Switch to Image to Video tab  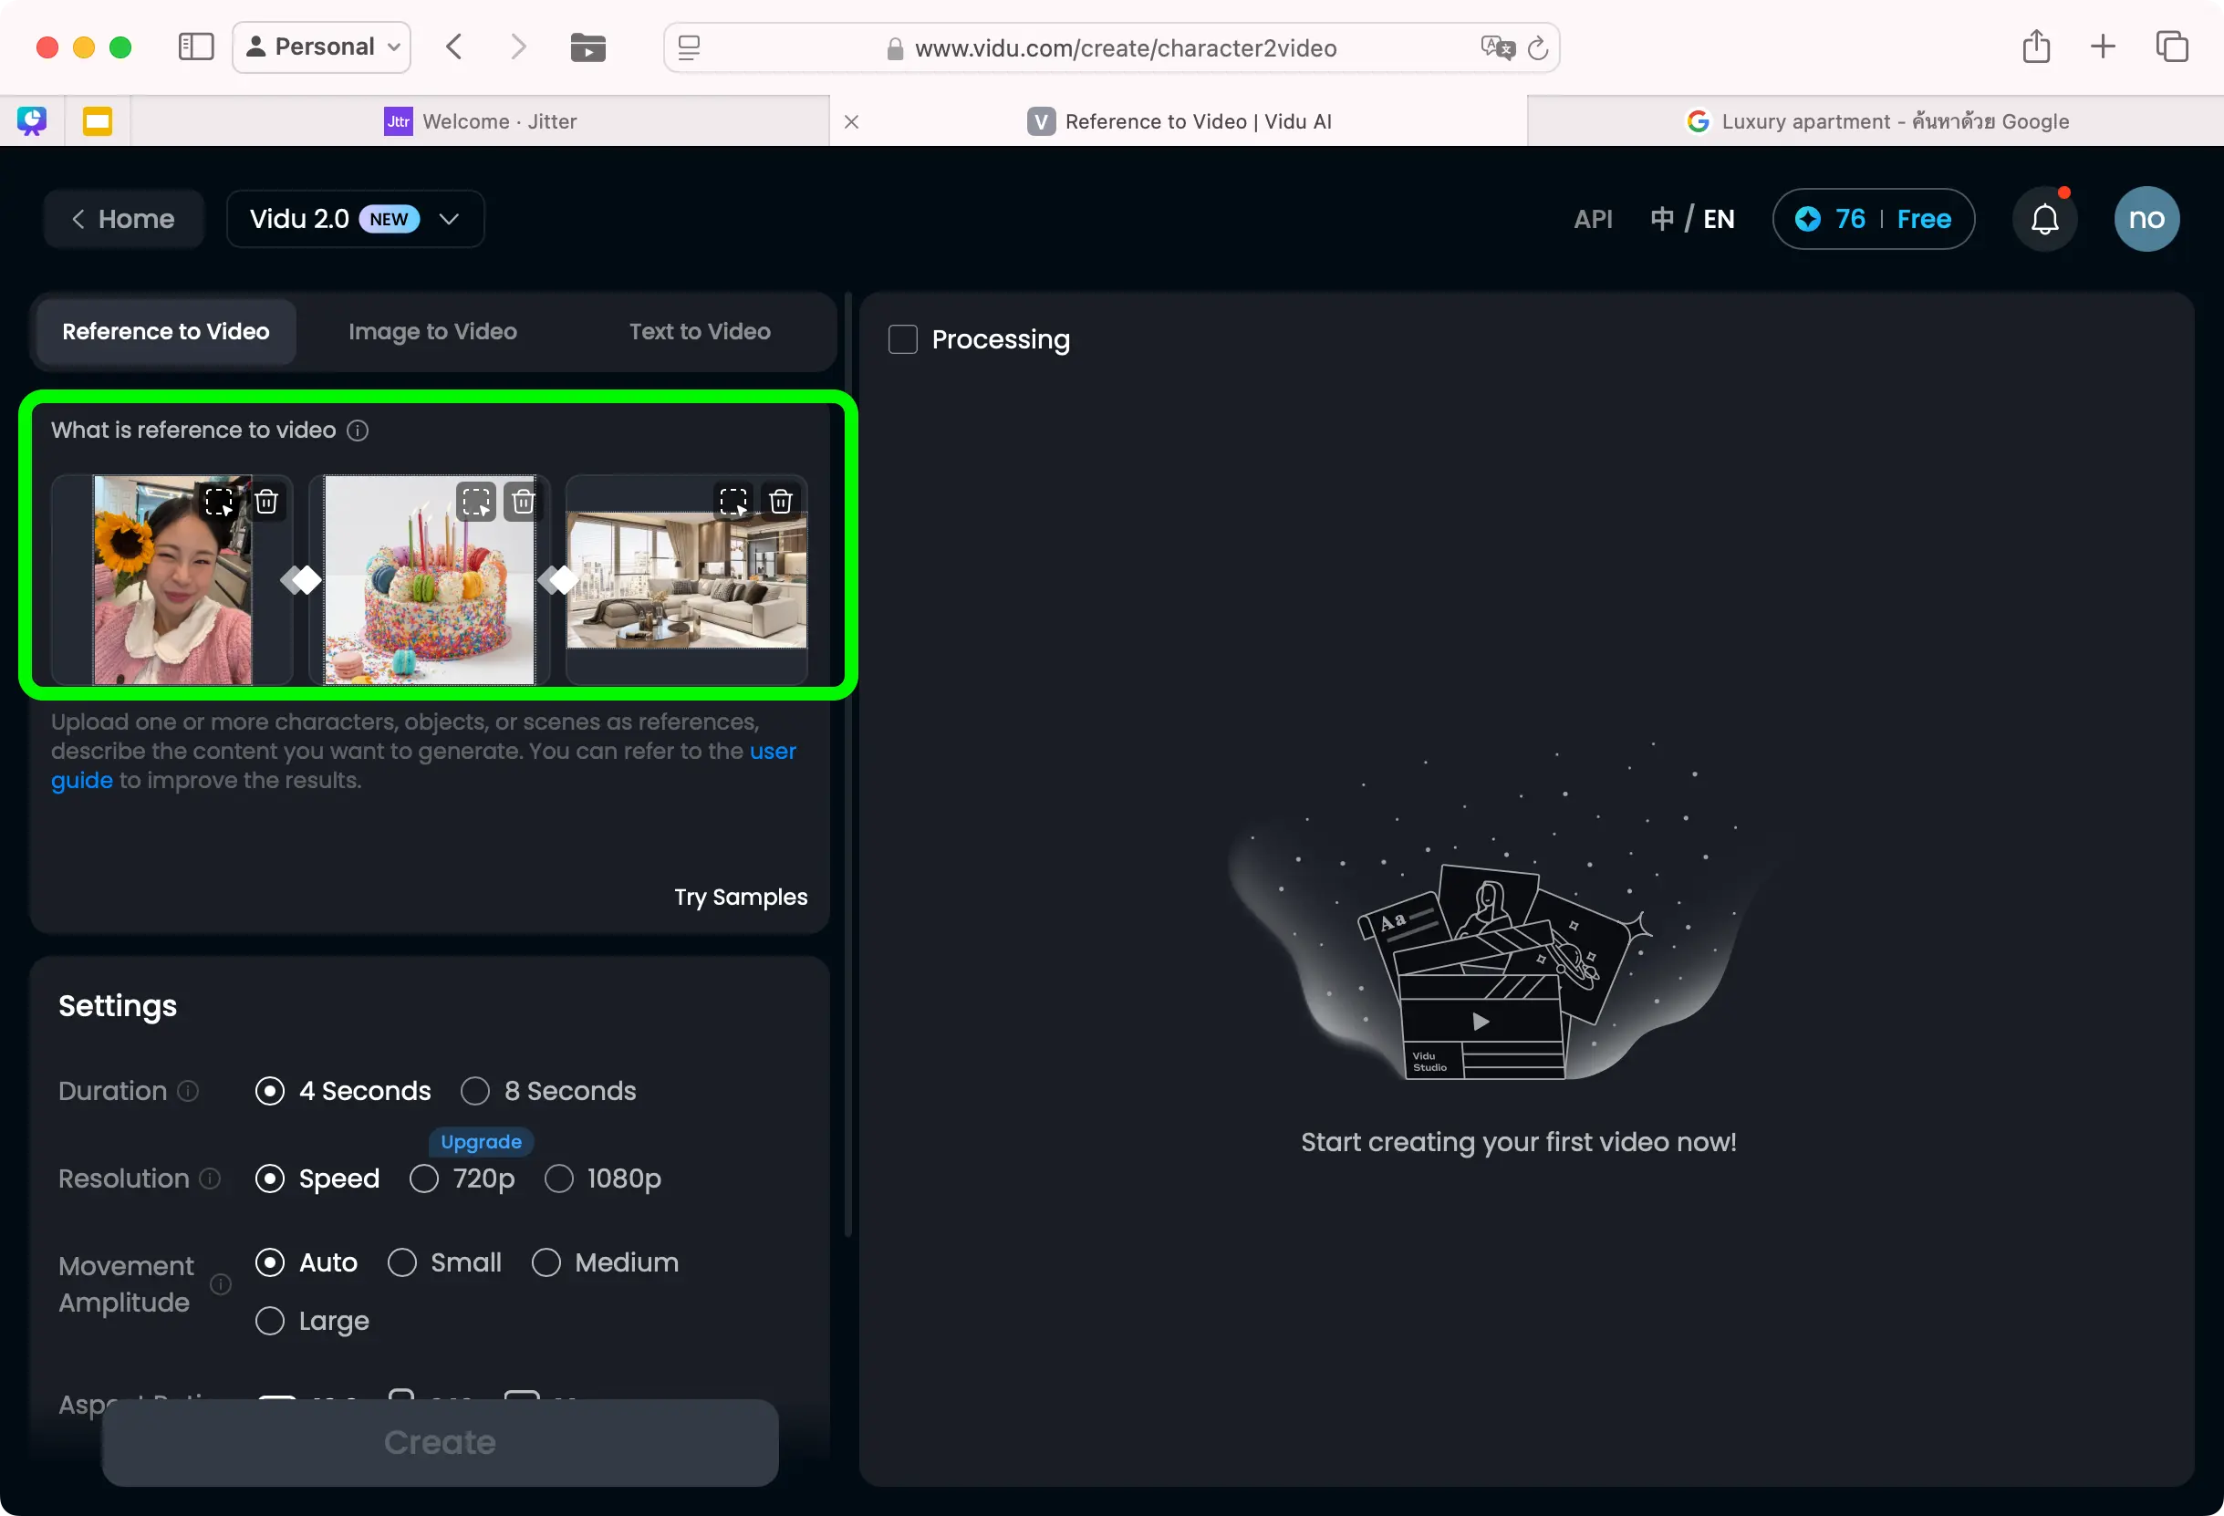point(432,331)
